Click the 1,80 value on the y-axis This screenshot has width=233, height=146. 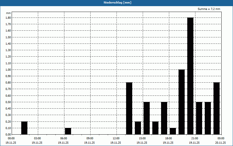point(8,18)
